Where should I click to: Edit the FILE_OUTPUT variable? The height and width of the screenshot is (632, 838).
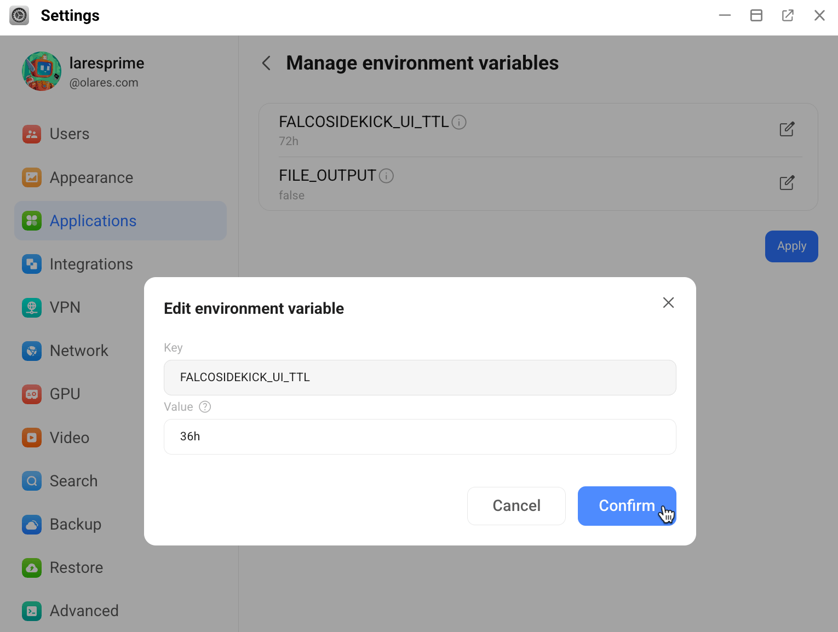click(x=787, y=183)
